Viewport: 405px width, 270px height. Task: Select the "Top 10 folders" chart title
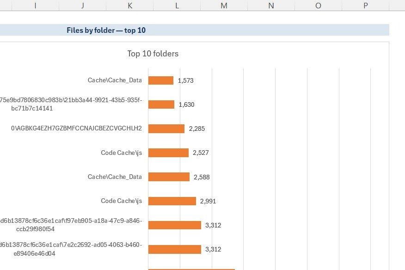(x=153, y=54)
